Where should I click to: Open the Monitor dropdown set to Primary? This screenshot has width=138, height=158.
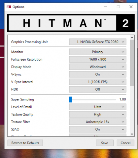point(98,52)
